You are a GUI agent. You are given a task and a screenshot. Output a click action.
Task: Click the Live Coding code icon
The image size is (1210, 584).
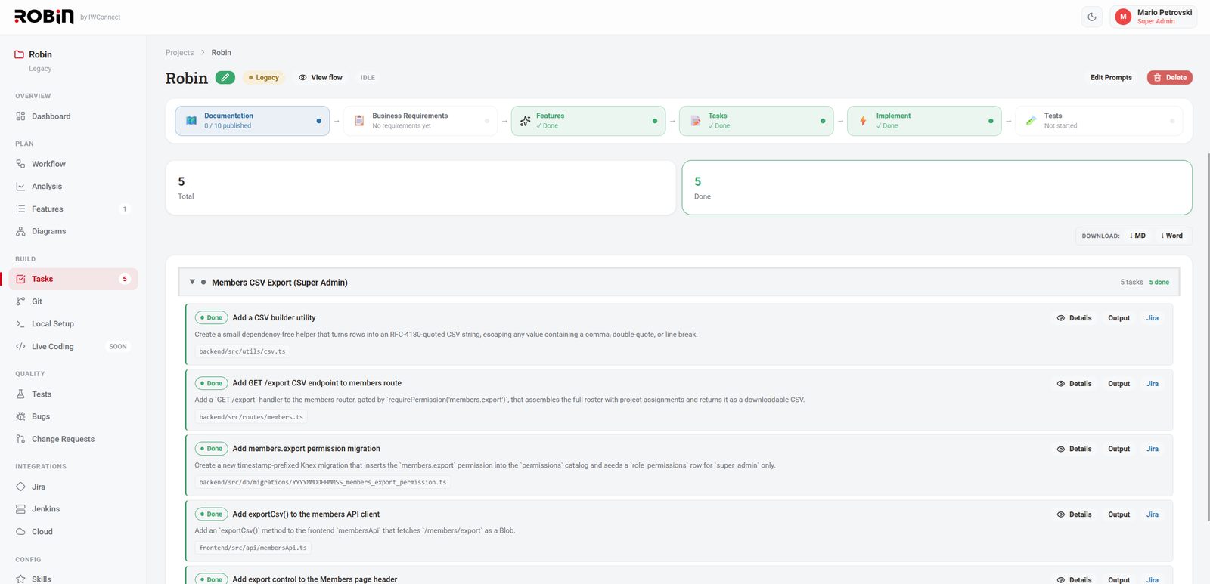point(20,347)
